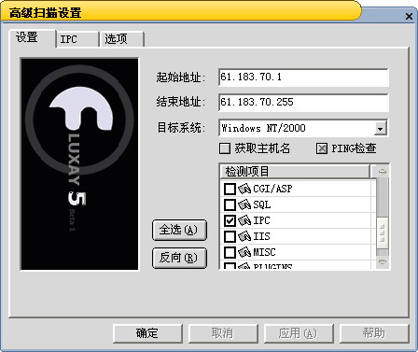Close the 高级扫描设置 dialog
The height and width of the screenshot is (352, 418).
point(409,16)
